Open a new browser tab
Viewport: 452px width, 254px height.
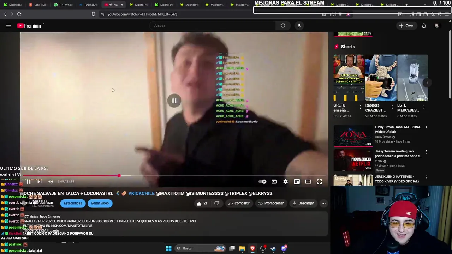pos(406,5)
